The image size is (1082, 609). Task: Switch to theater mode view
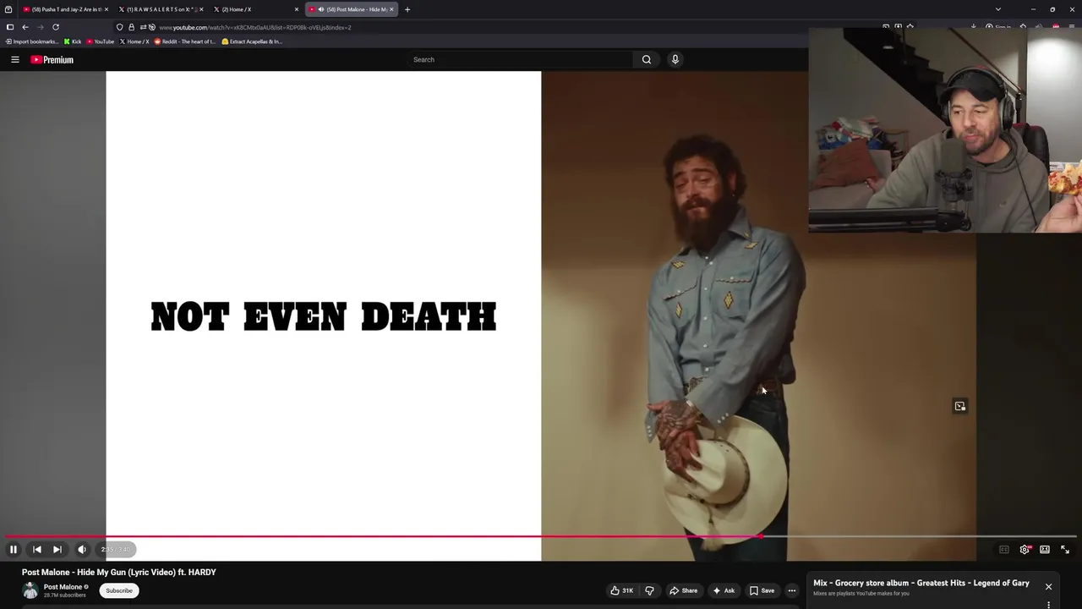(x=1045, y=550)
